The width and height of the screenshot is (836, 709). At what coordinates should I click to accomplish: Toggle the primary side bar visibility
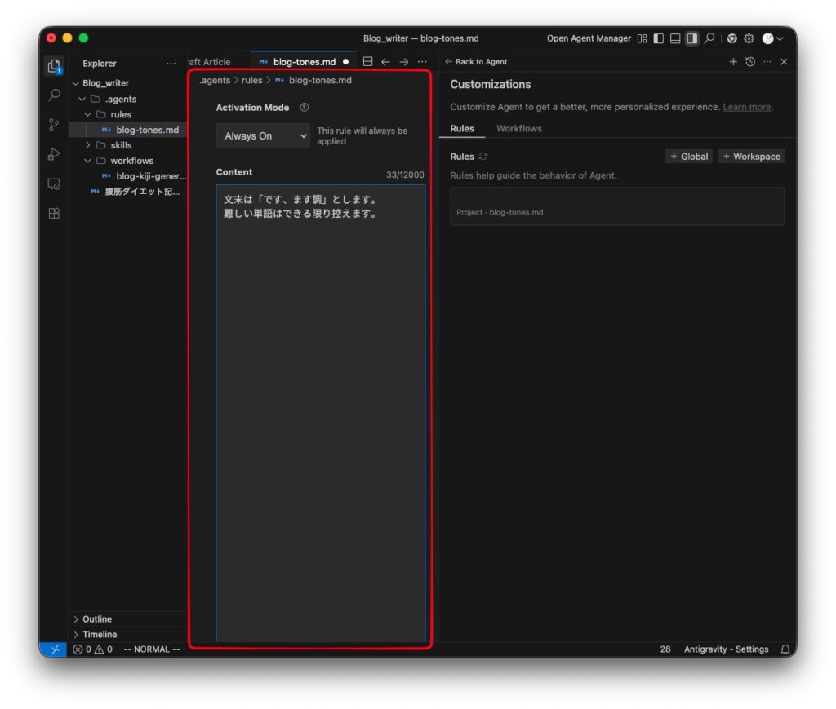[x=659, y=38]
